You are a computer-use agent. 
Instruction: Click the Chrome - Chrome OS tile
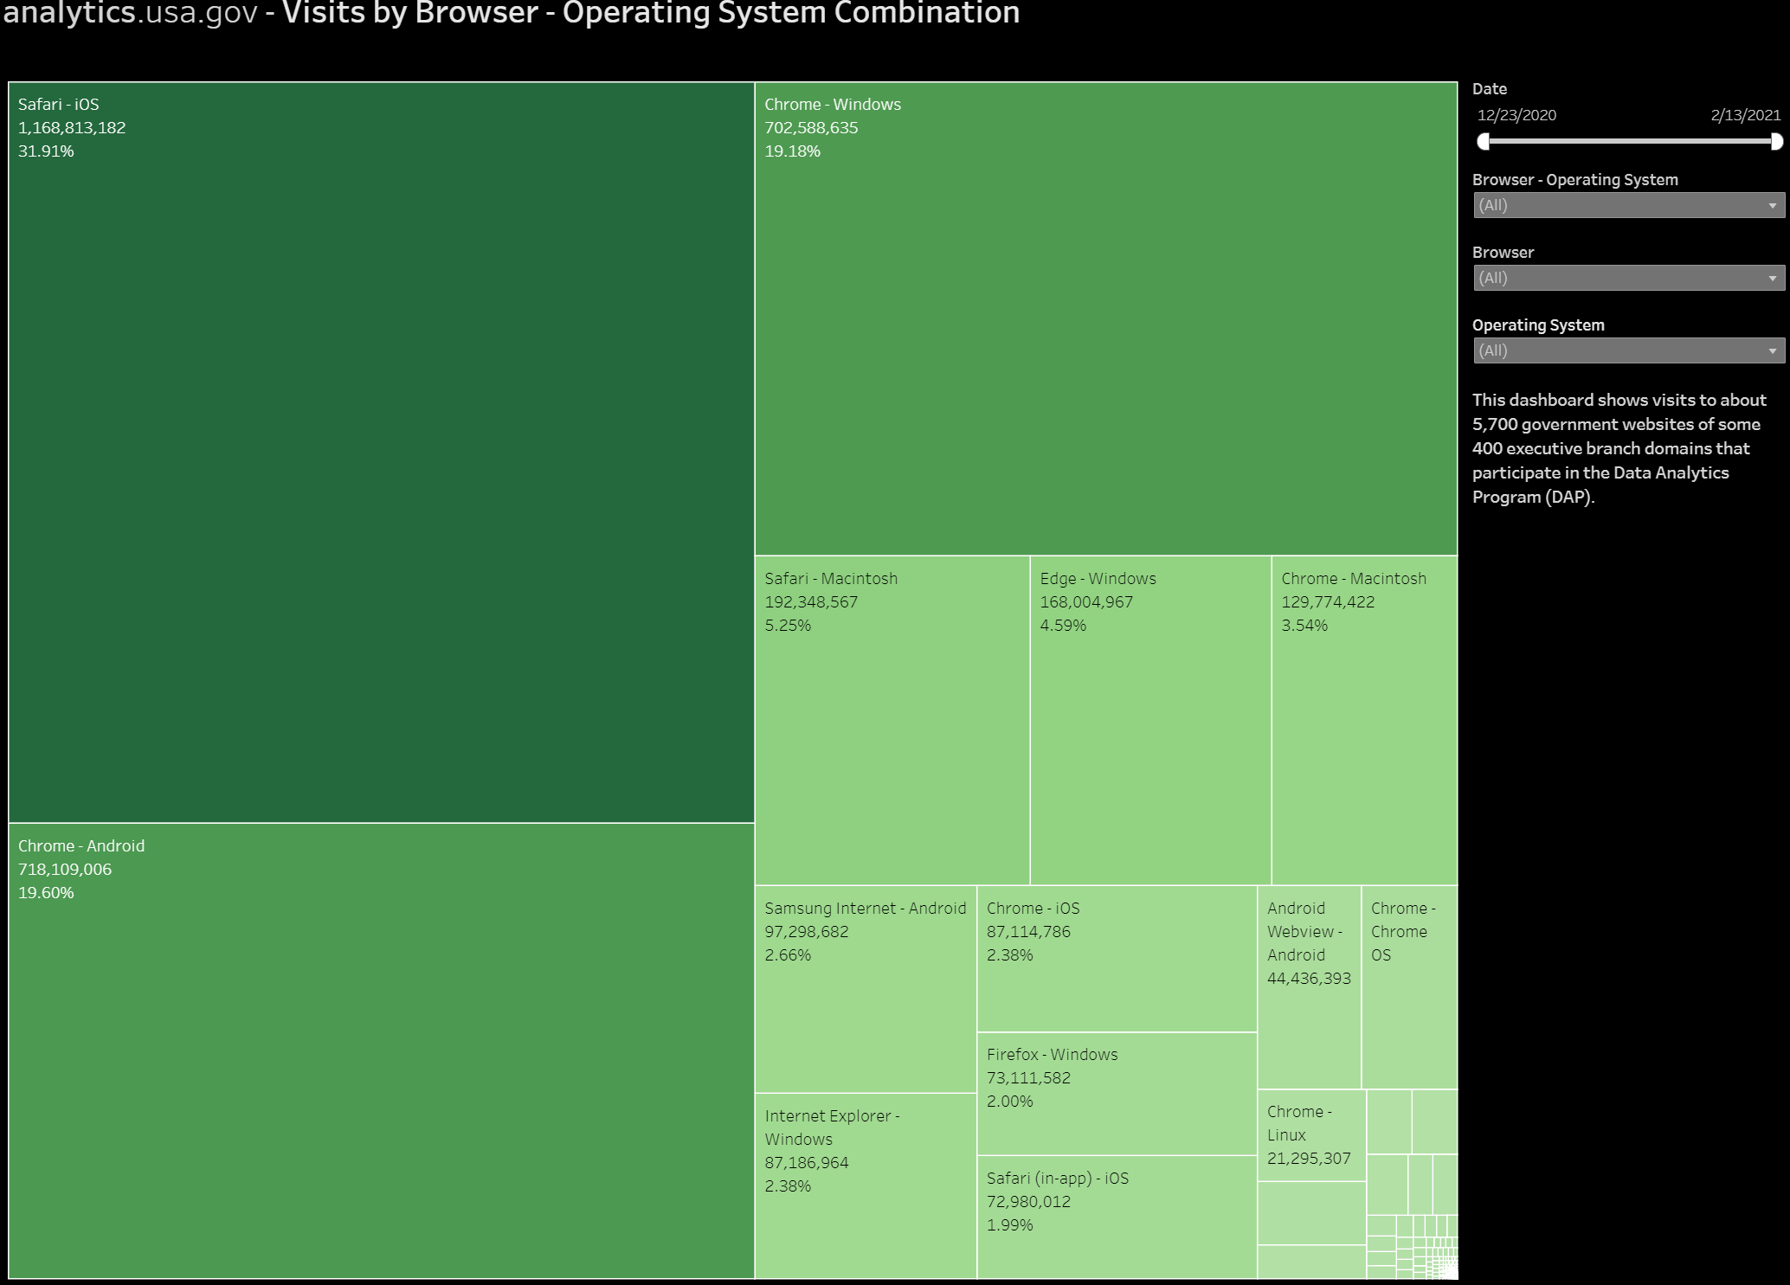(x=1409, y=986)
